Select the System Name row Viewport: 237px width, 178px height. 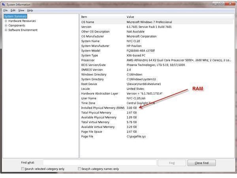coord(157,41)
